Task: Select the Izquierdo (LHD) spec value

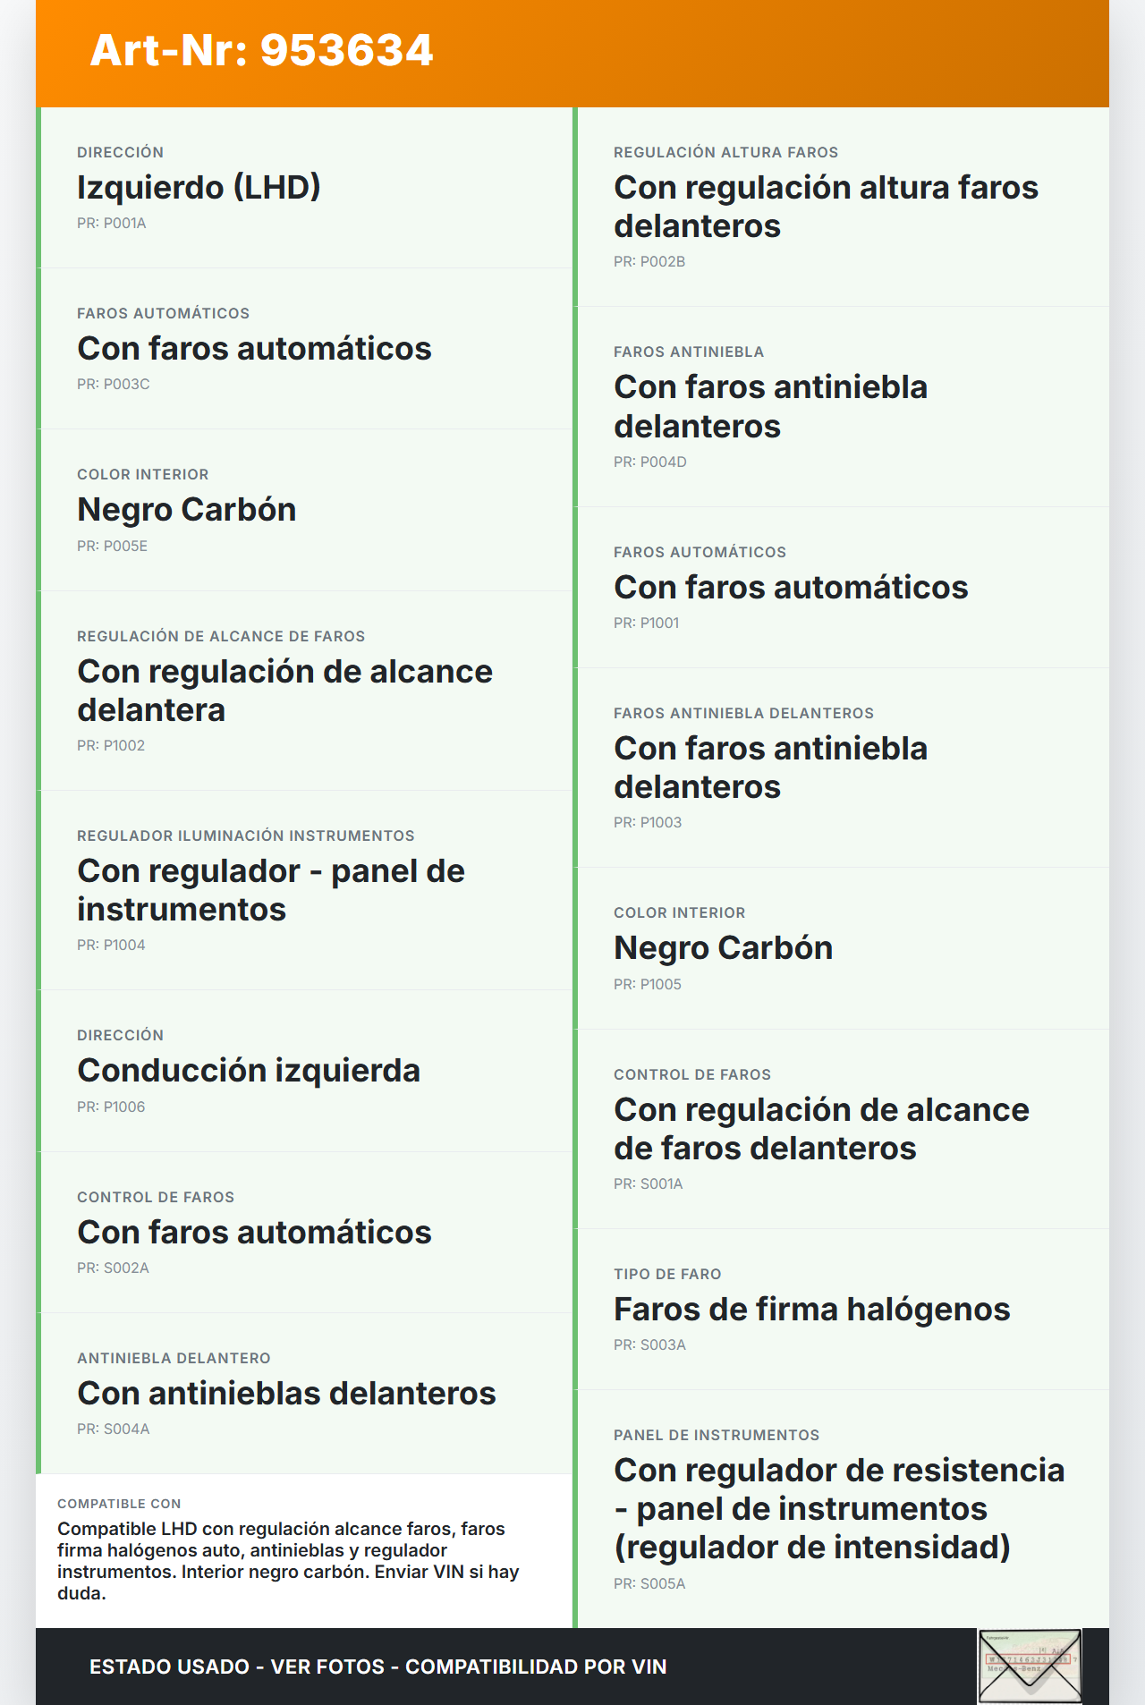Action: pos(199,188)
